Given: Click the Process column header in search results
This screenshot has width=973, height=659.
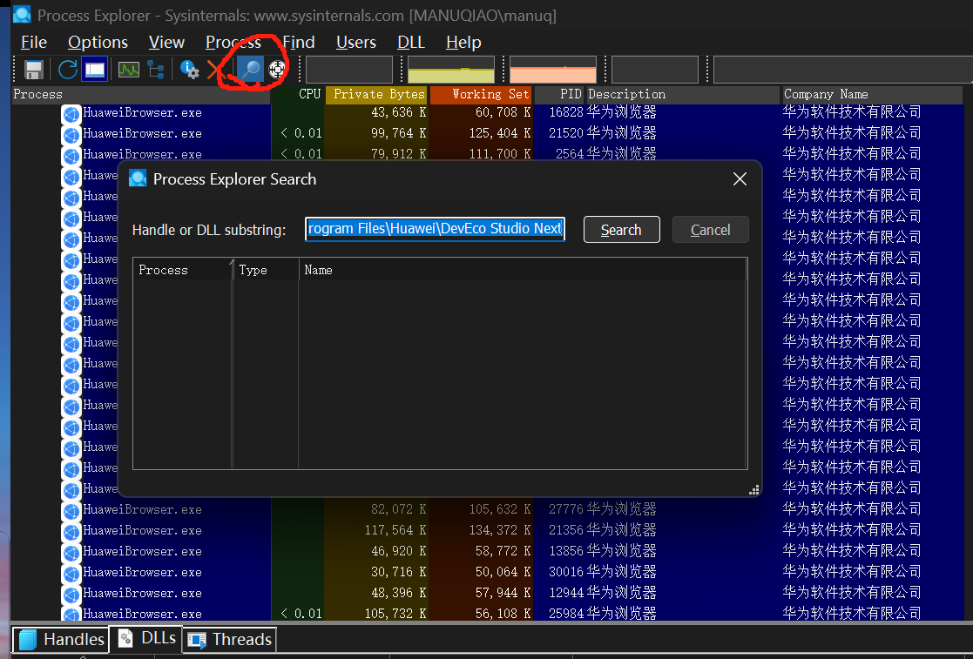Looking at the screenshot, I should [183, 270].
